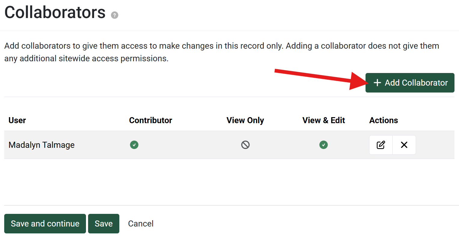Click the Collaborators page heading
Image resolution: width=459 pixels, height=237 pixels.
[x=55, y=12]
